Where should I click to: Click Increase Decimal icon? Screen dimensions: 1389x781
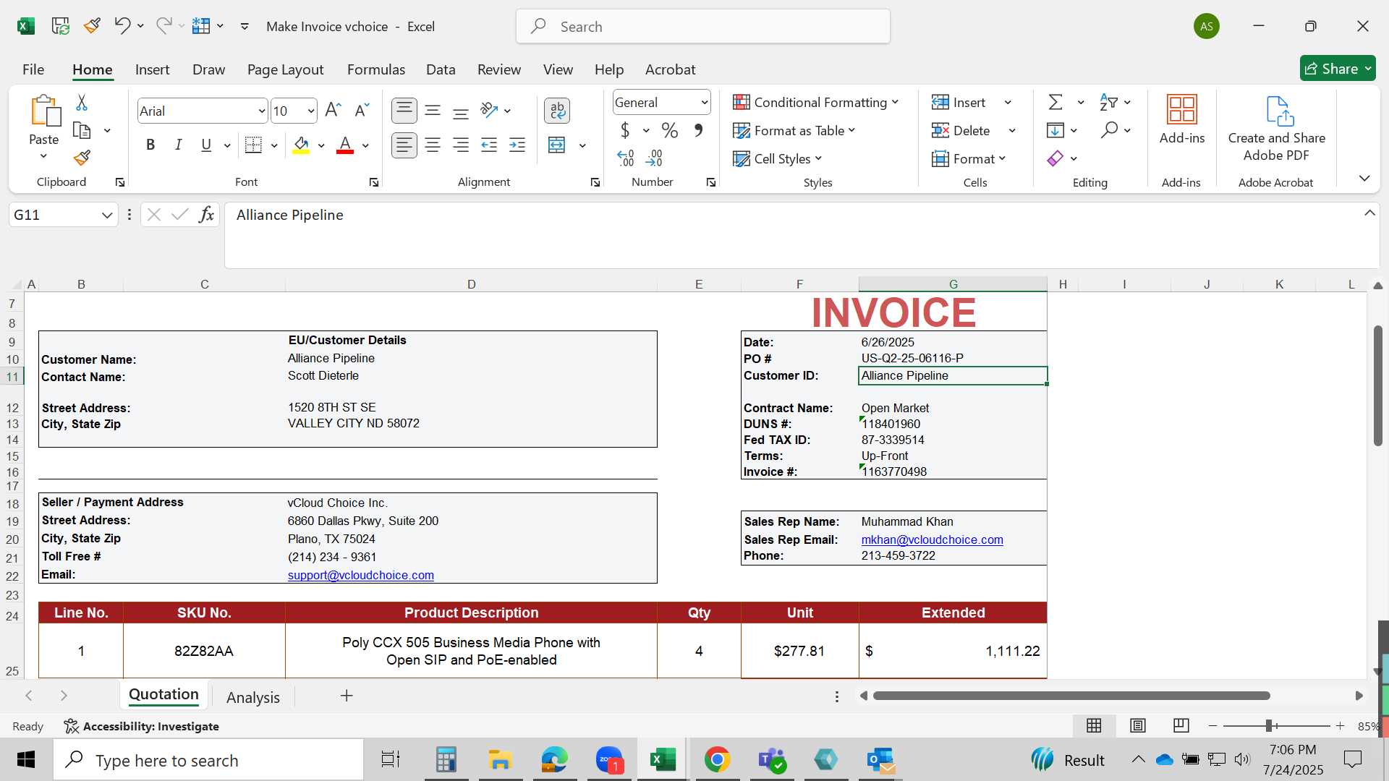pos(626,158)
